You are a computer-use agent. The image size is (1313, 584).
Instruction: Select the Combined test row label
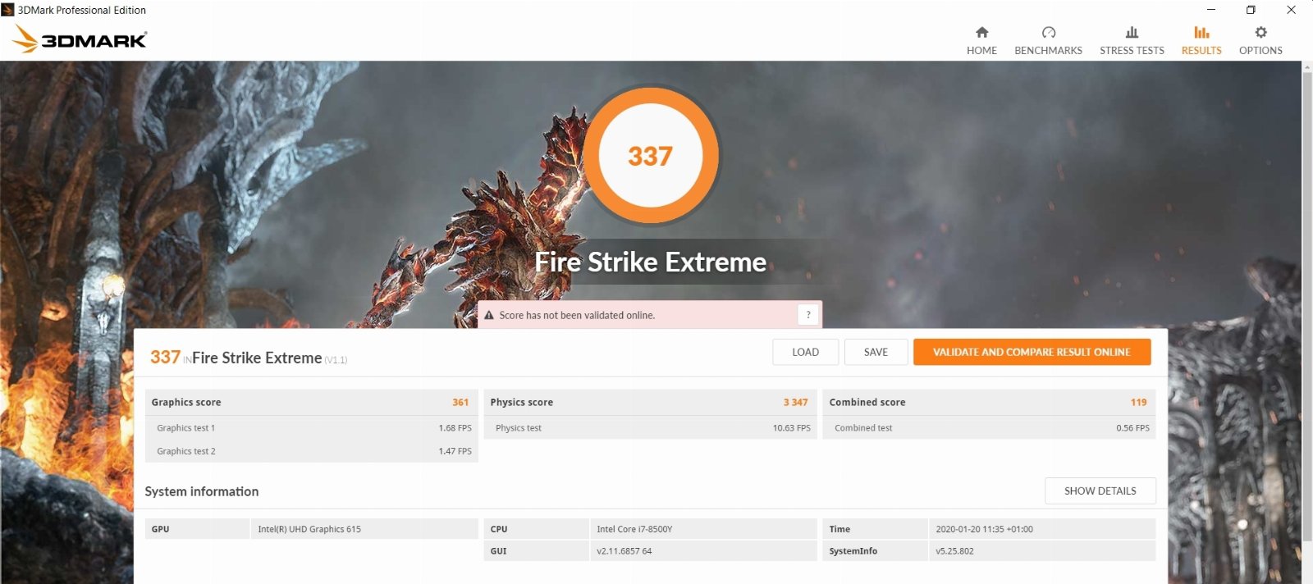(863, 427)
